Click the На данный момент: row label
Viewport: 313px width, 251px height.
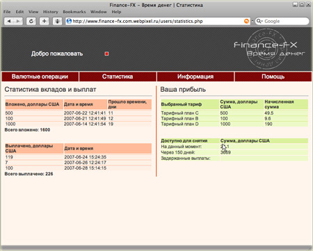(182, 147)
